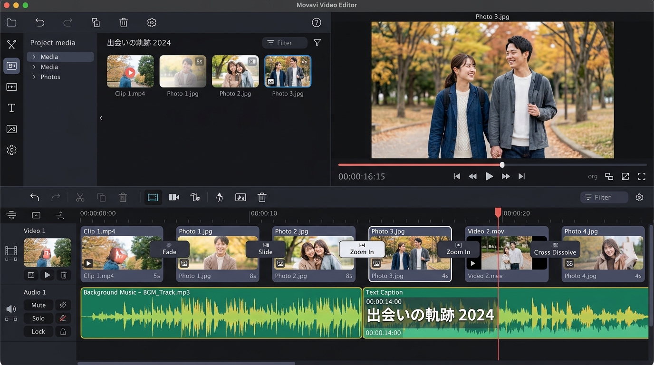Image resolution: width=654 pixels, height=365 pixels.
Task: Toggle the frame icon under the Video 1 thumbnail
Action: (x=31, y=275)
